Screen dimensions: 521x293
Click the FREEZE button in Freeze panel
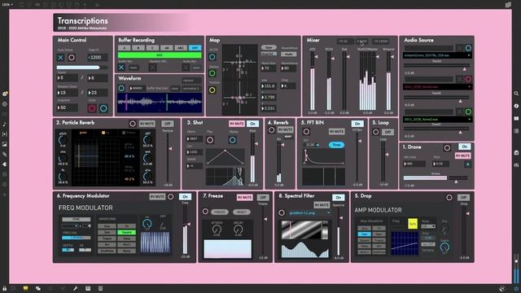[x=220, y=212]
